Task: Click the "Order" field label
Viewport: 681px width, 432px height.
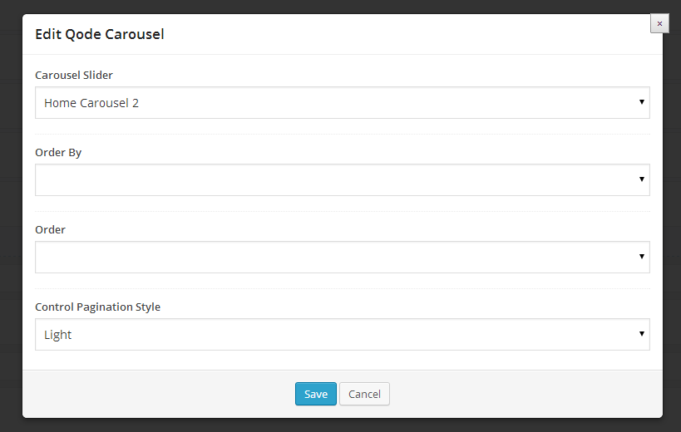Action: (50, 230)
